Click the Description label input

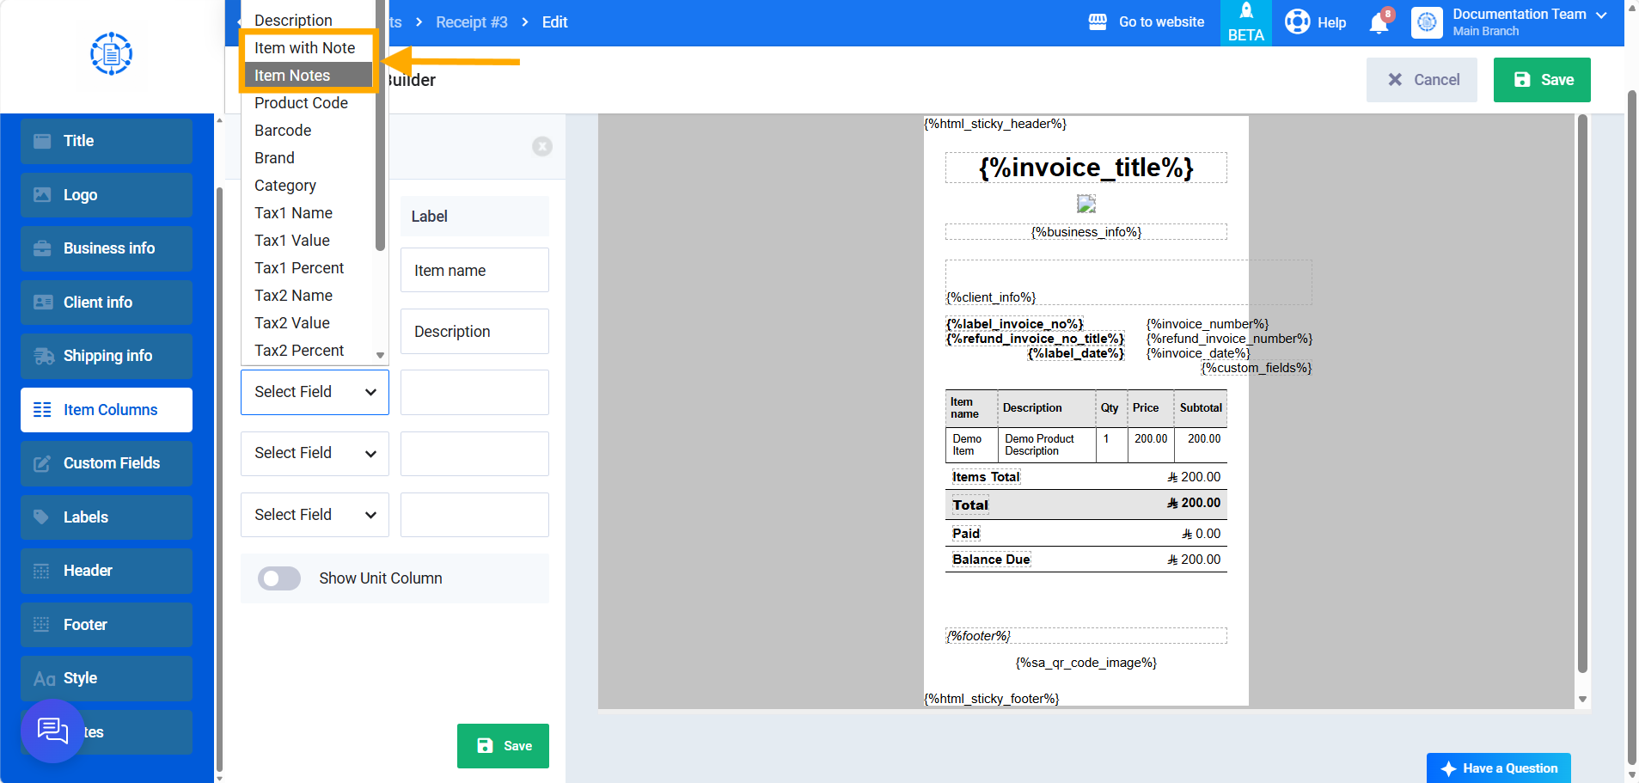click(474, 332)
